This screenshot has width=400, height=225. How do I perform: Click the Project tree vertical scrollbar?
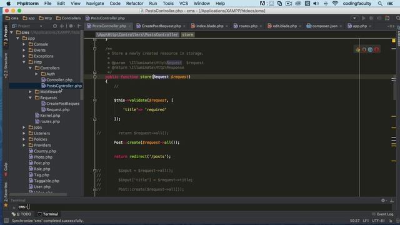[82, 65]
